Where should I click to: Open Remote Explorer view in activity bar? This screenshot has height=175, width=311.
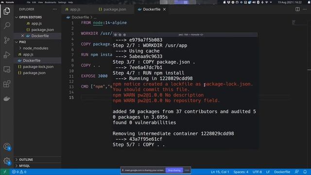click(7, 70)
